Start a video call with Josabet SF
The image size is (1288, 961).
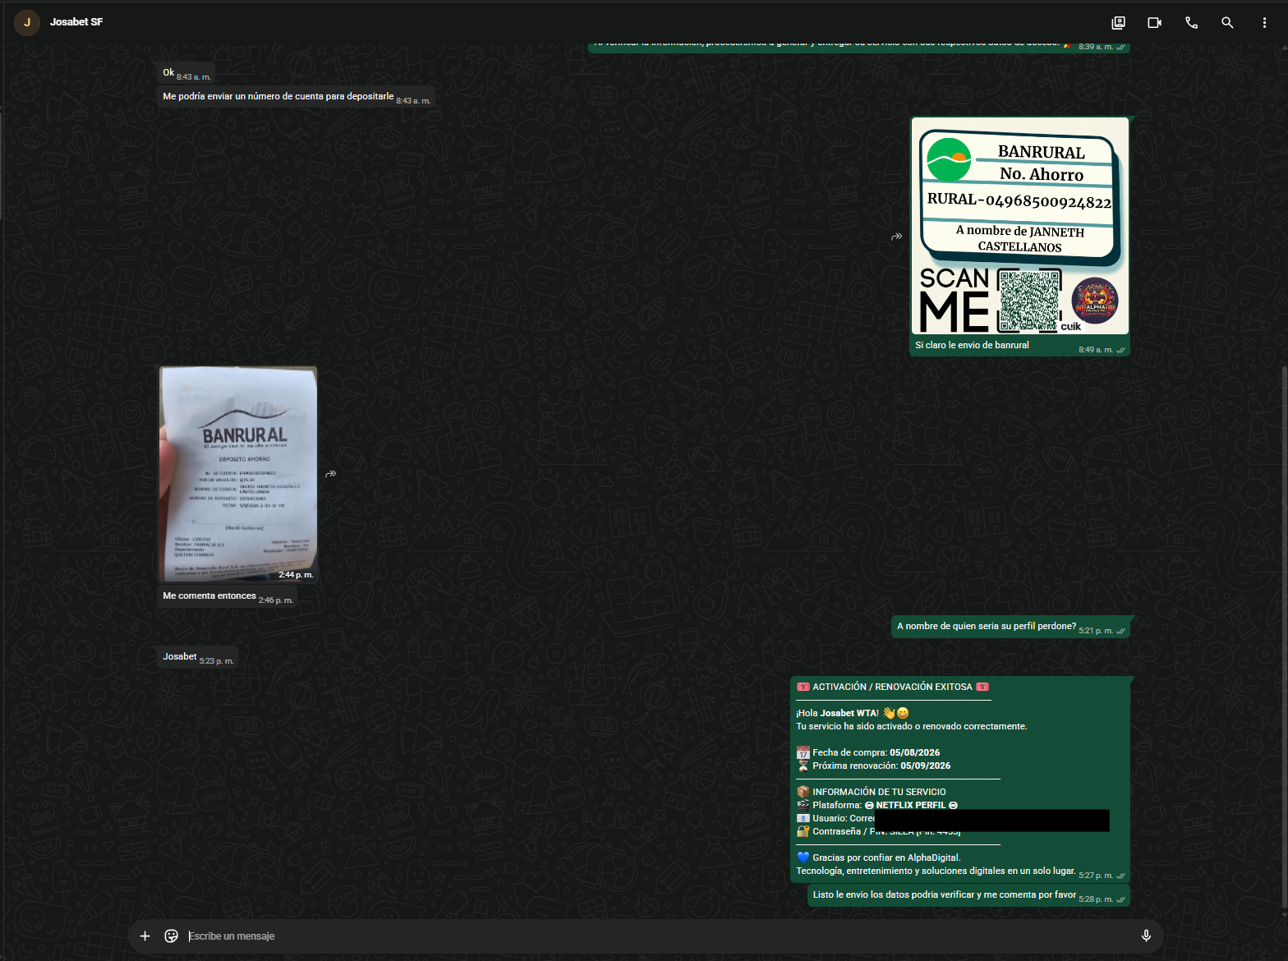pyautogui.click(x=1154, y=23)
